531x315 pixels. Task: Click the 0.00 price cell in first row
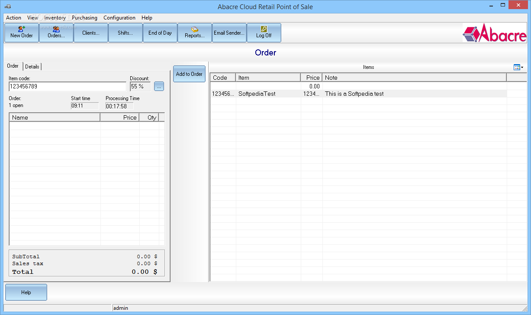coord(312,86)
